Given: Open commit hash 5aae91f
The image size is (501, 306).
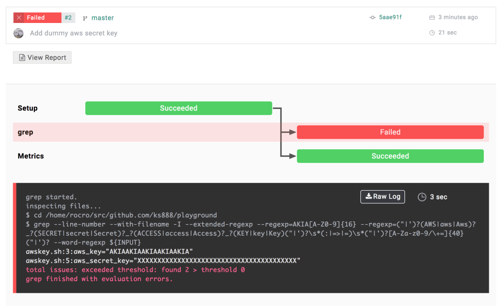Looking at the screenshot, I should 390,18.
